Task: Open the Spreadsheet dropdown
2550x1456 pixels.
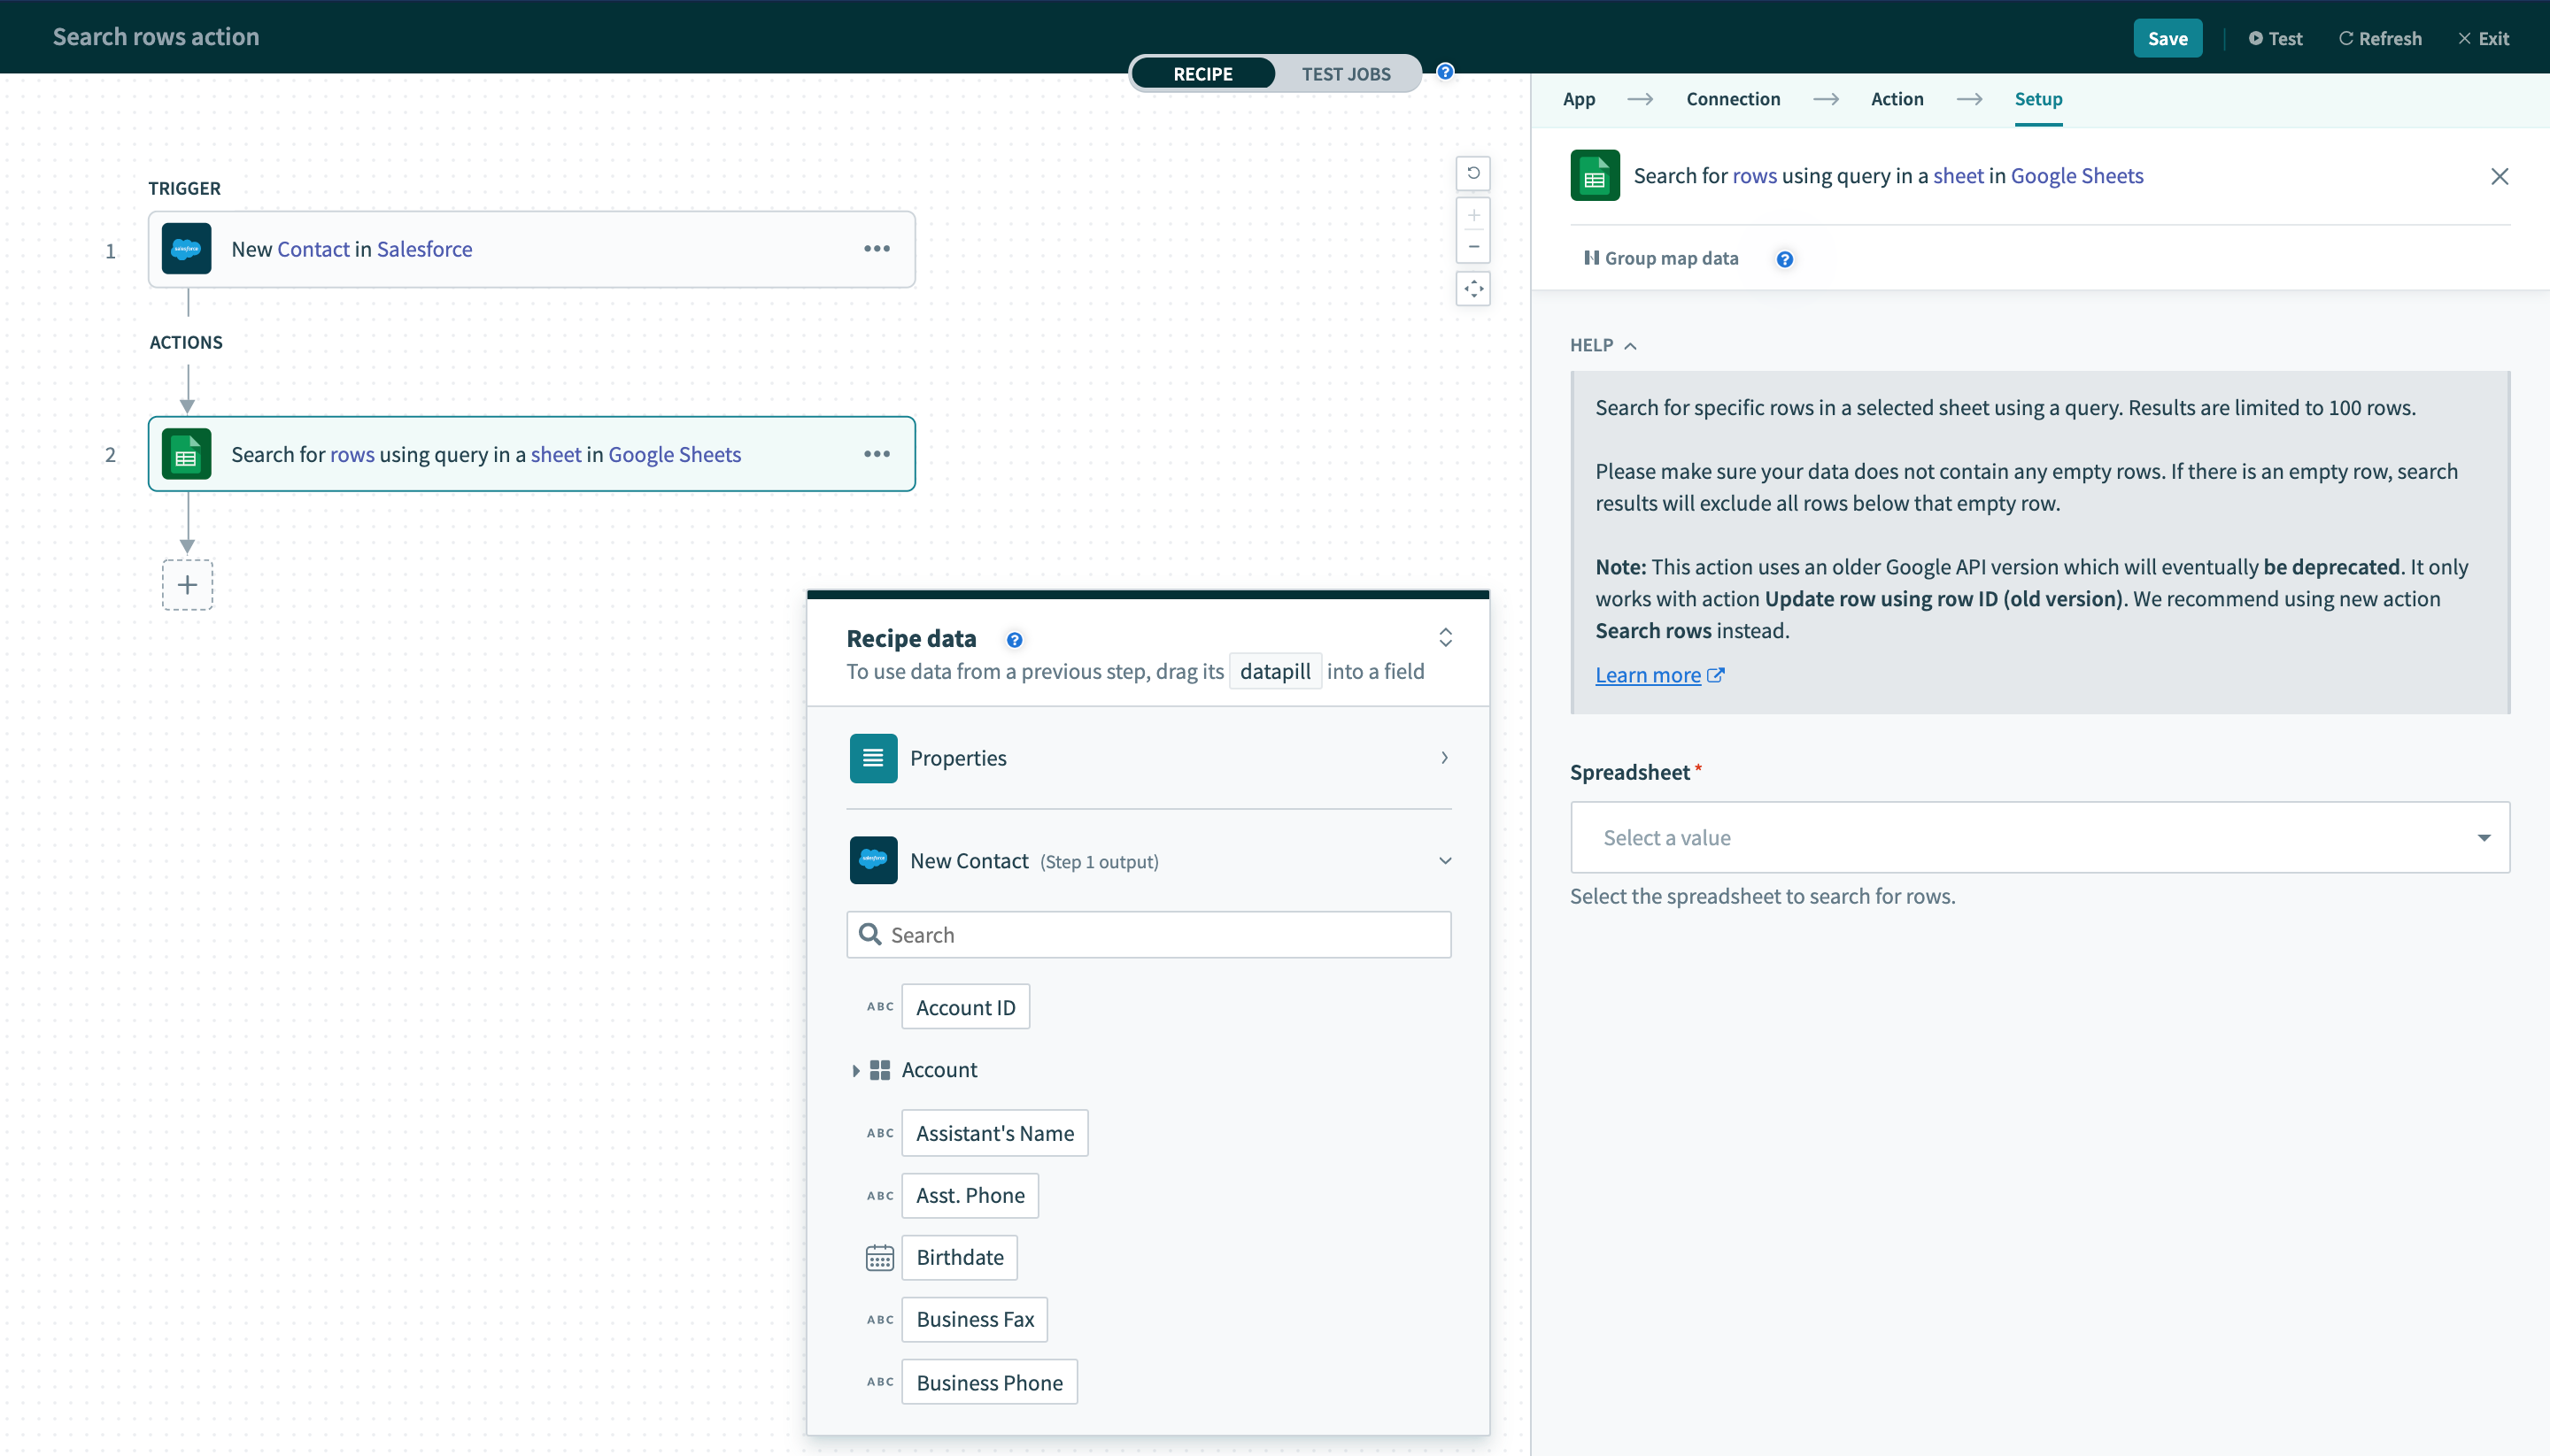Action: coord(2039,837)
